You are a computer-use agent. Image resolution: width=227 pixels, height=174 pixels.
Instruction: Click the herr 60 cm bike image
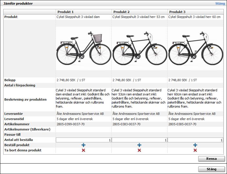coord(196,48)
